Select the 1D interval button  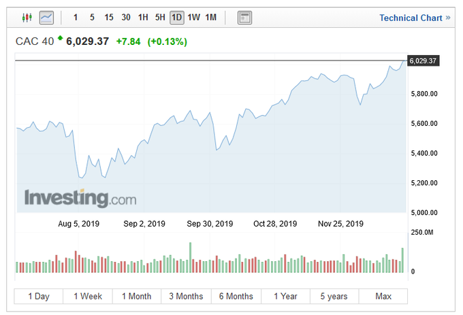point(177,18)
